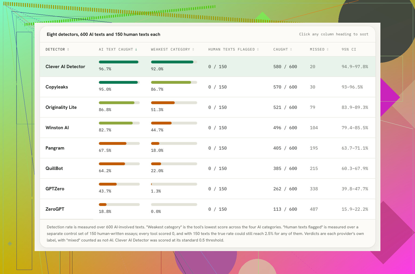Image resolution: width=415 pixels, height=274 pixels.
Task: Open the Copyleaks detector row
Action: point(207,87)
